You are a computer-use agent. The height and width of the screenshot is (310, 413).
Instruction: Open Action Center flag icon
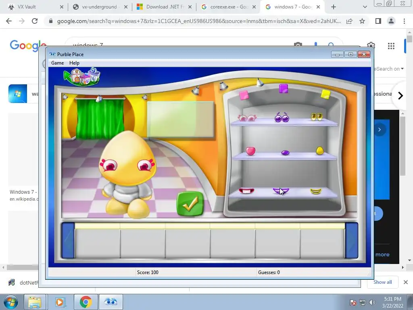[353, 302]
